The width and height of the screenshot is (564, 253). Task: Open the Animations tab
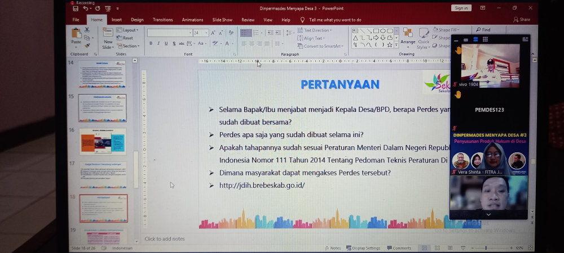[x=192, y=20]
